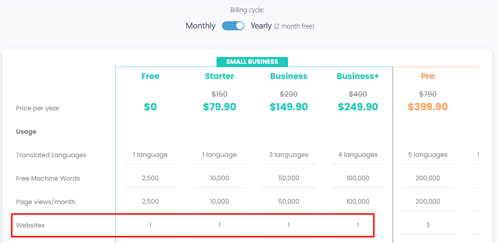The height and width of the screenshot is (243, 498).
Task: Click the $249.90 Business+ price
Action: 358,107
